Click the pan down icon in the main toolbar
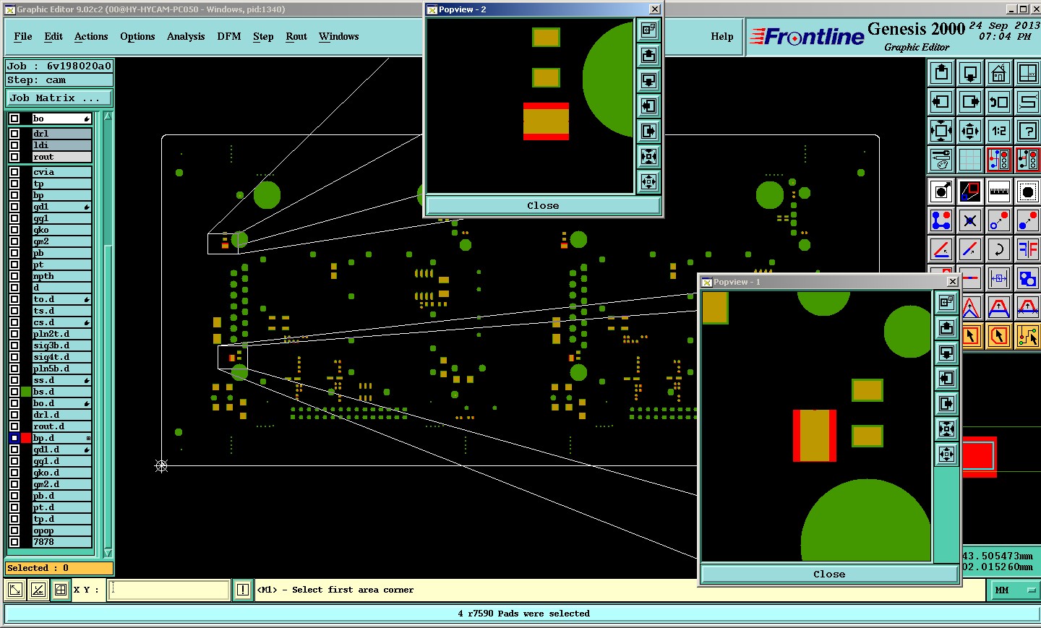This screenshot has width=1041, height=628. coord(970,73)
